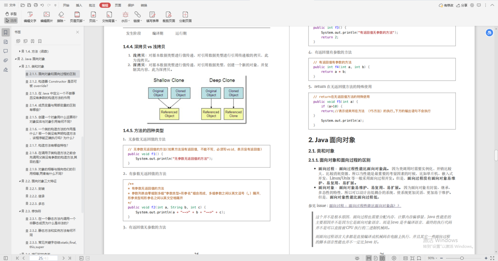Click the plain bookmark icon in 书签 toolbar
The width and height of the screenshot is (498, 261).
click(x=40, y=41)
